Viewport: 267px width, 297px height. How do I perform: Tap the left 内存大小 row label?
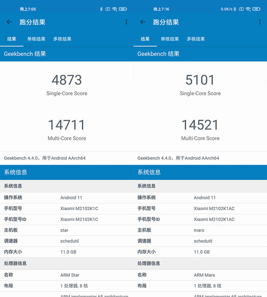(13, 252)
